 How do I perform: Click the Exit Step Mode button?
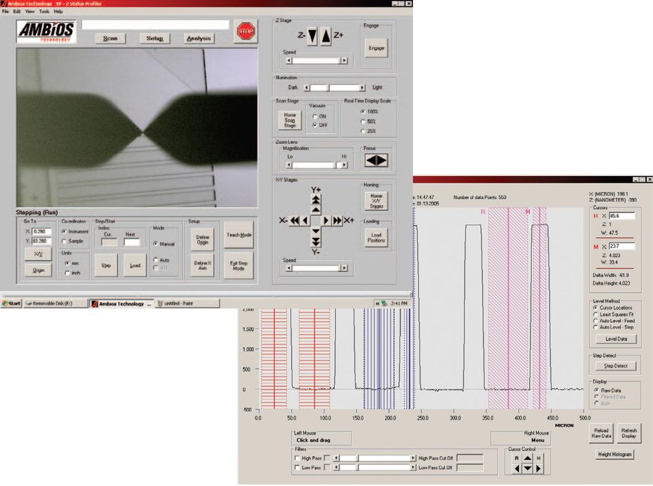pos(239,266)
